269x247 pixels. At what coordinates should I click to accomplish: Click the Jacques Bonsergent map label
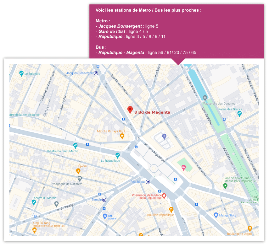coord(80,73)
